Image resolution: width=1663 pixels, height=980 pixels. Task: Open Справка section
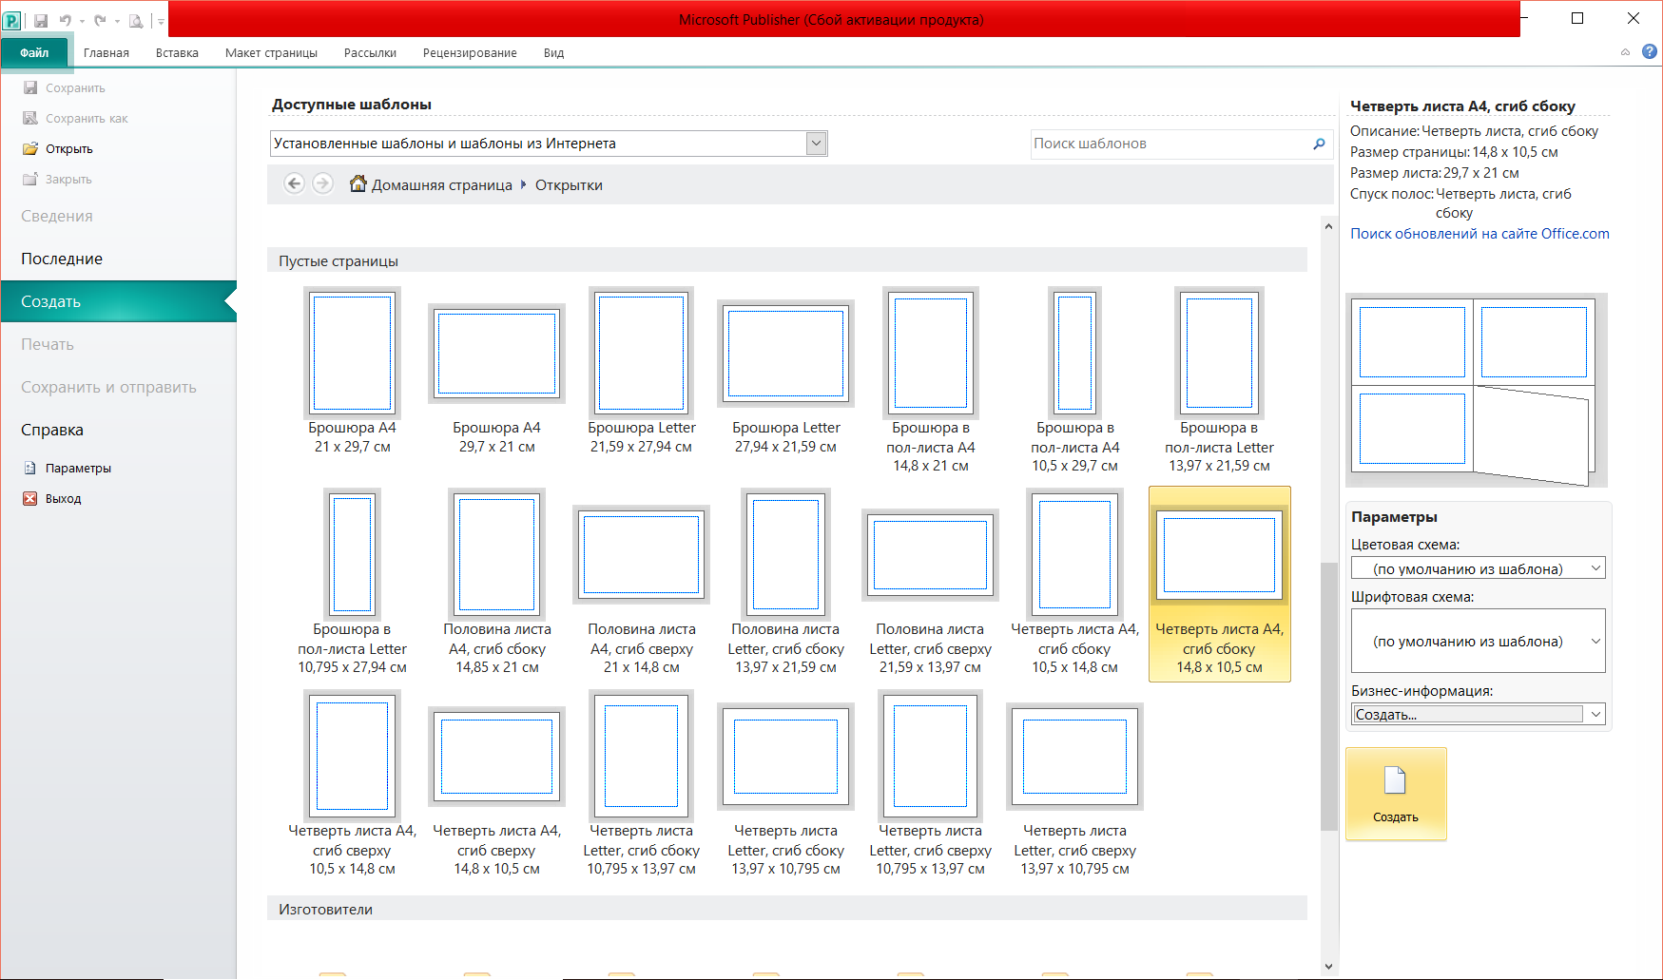click(x=52, y=430)
